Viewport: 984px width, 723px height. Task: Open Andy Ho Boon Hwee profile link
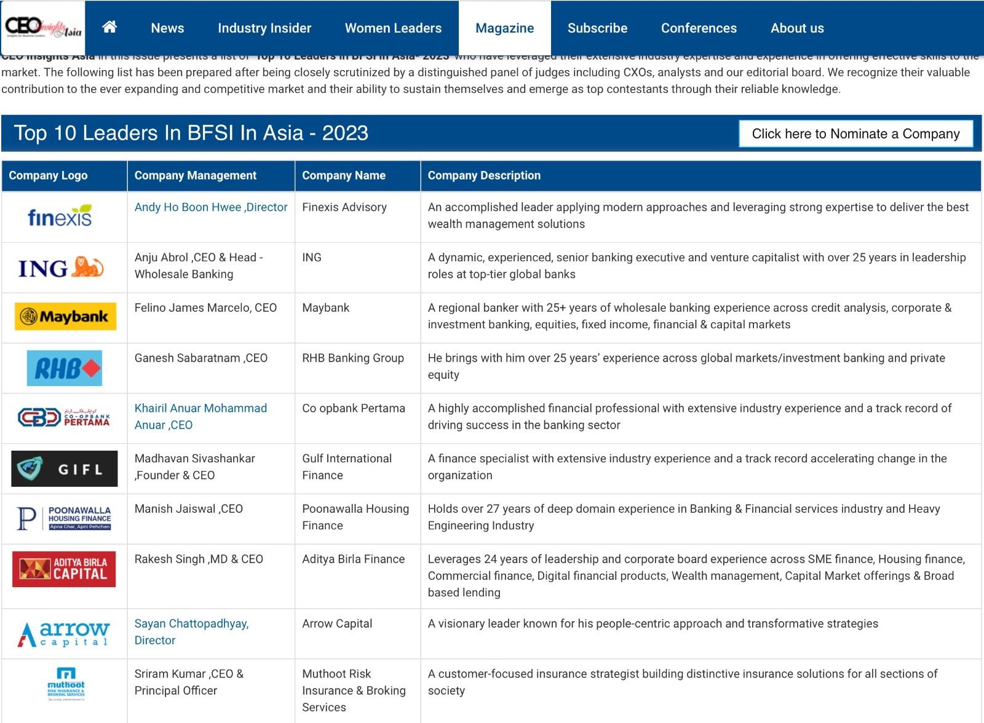211,207
